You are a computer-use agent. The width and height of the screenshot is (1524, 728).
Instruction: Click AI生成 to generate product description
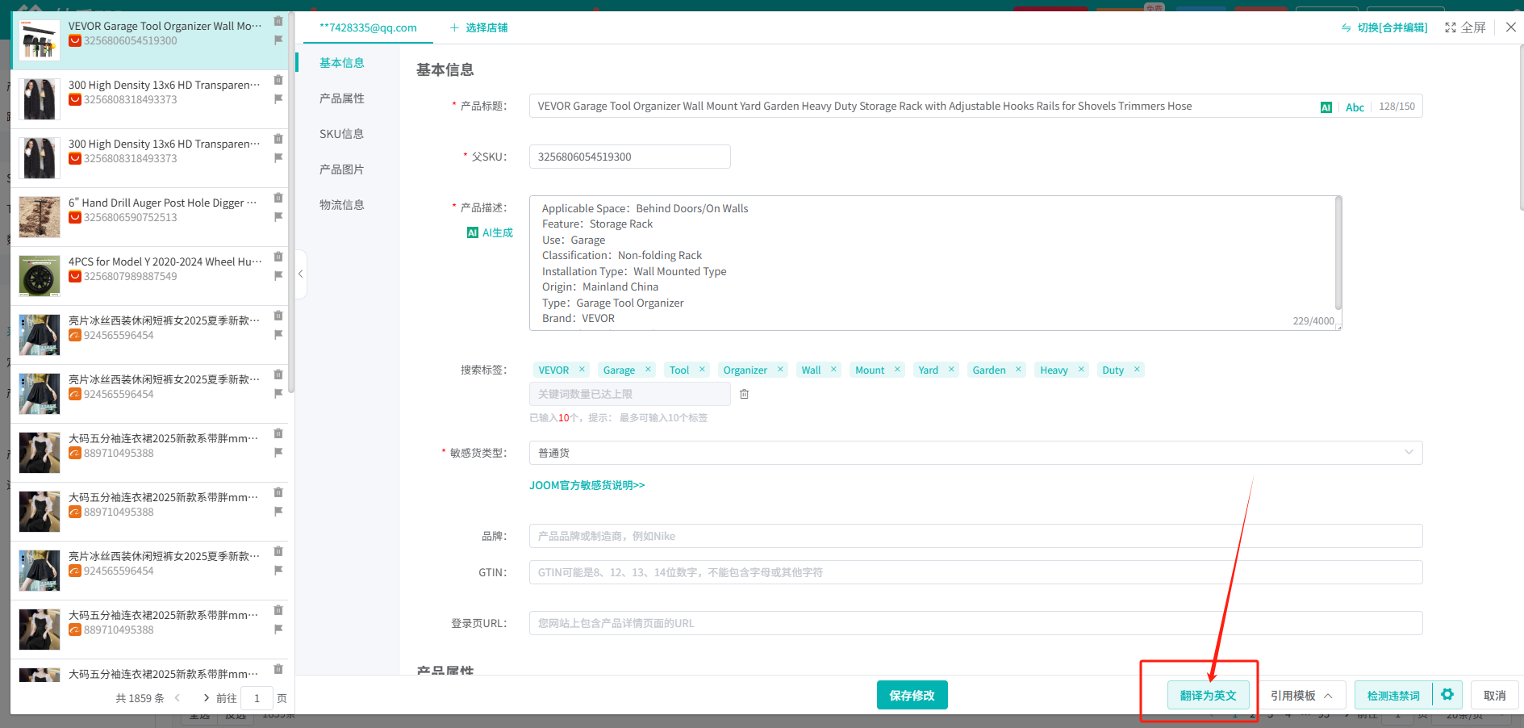click(x=490, y=232)
